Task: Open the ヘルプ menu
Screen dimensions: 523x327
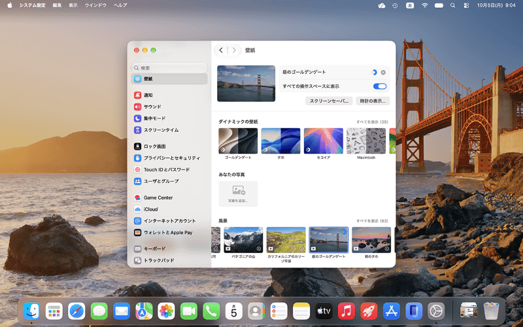Action: click(120, 5)
